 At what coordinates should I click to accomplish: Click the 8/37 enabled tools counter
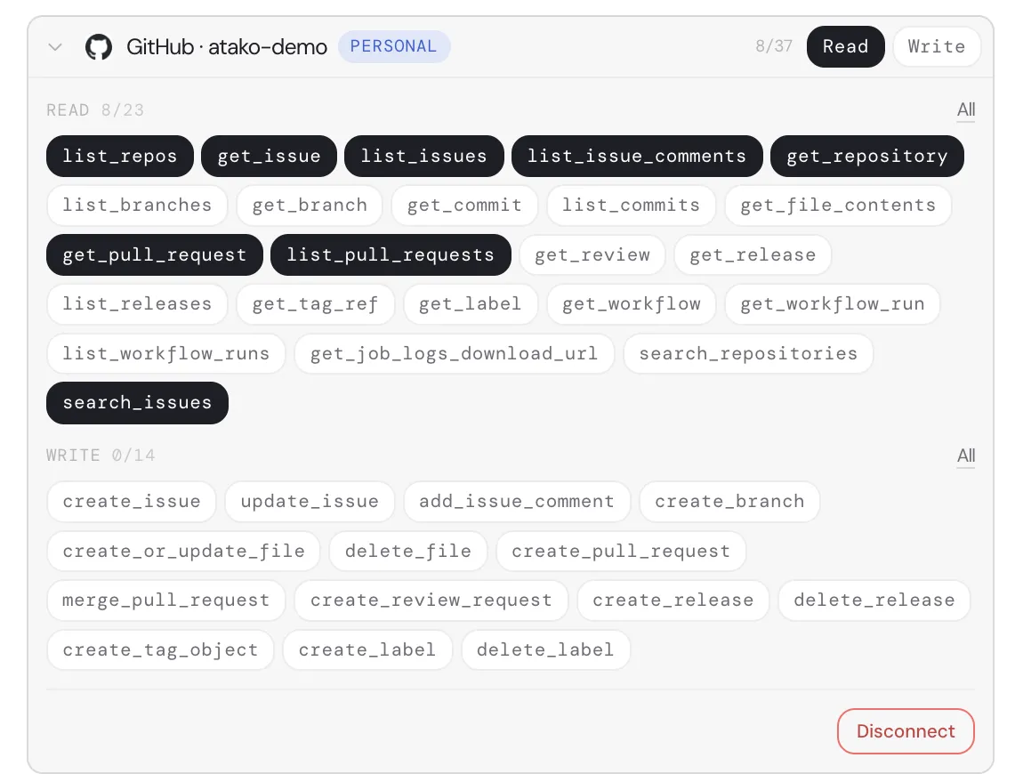774,46
